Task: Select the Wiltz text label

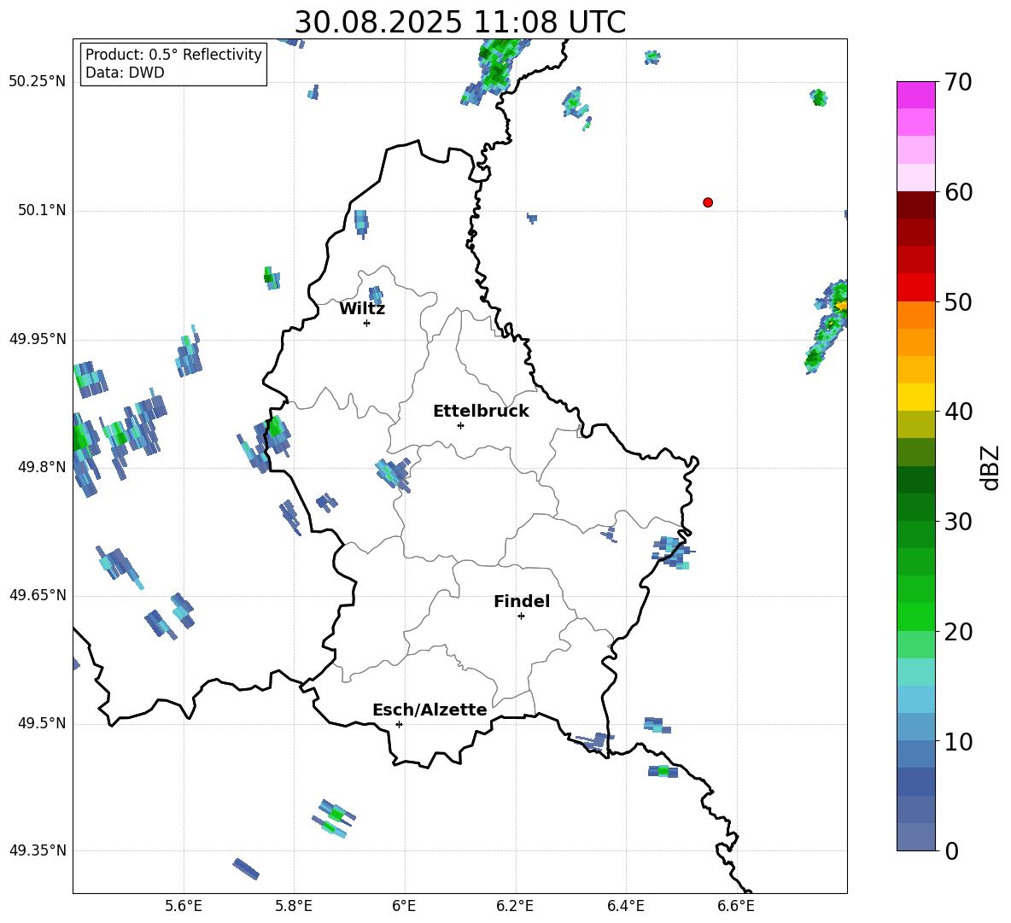Action: click(x=362, y=309)
